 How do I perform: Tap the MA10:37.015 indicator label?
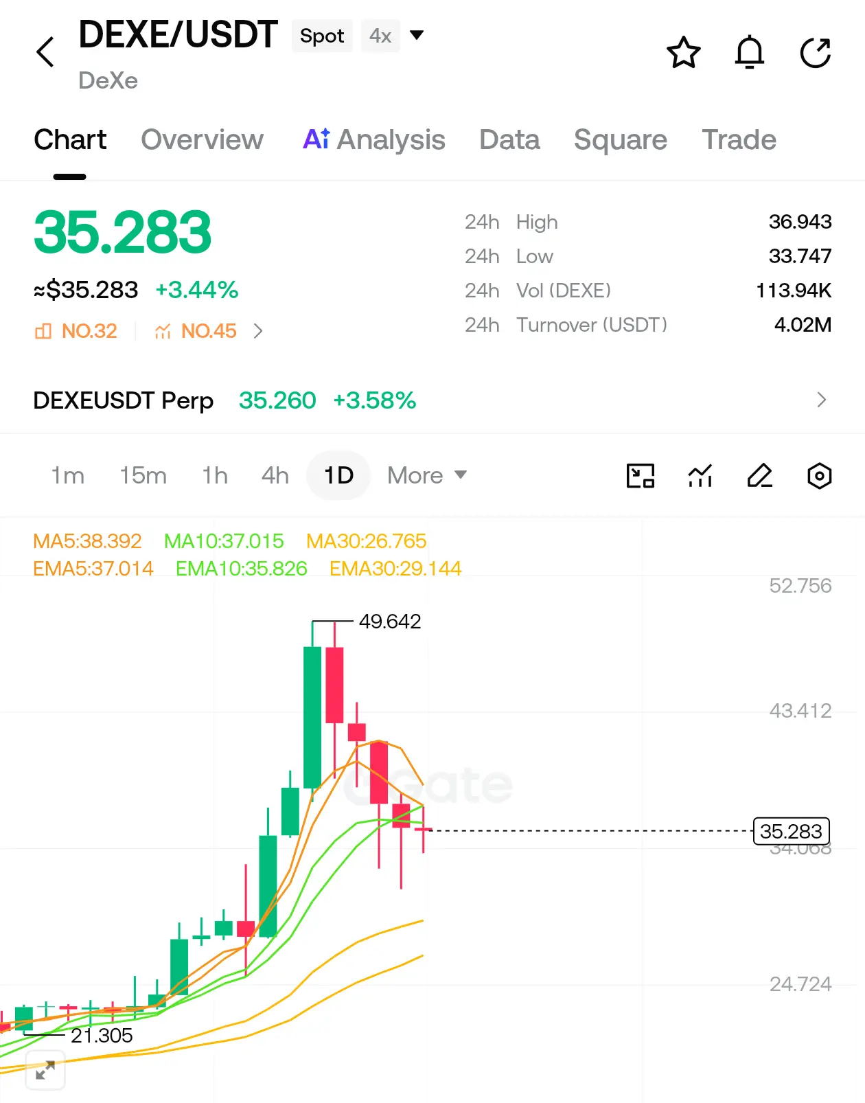point(224,541)
